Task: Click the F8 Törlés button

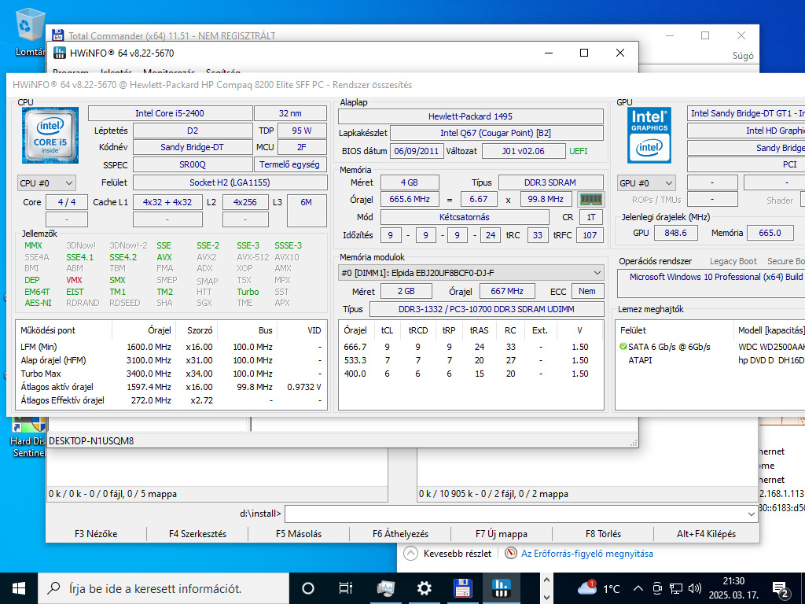Action: 603,534
